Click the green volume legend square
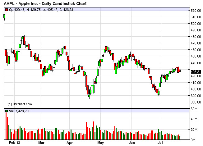The width and height of the screenshot is (203, 146). [x=7, y=111]
